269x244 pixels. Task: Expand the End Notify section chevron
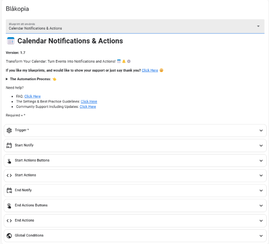261,190
